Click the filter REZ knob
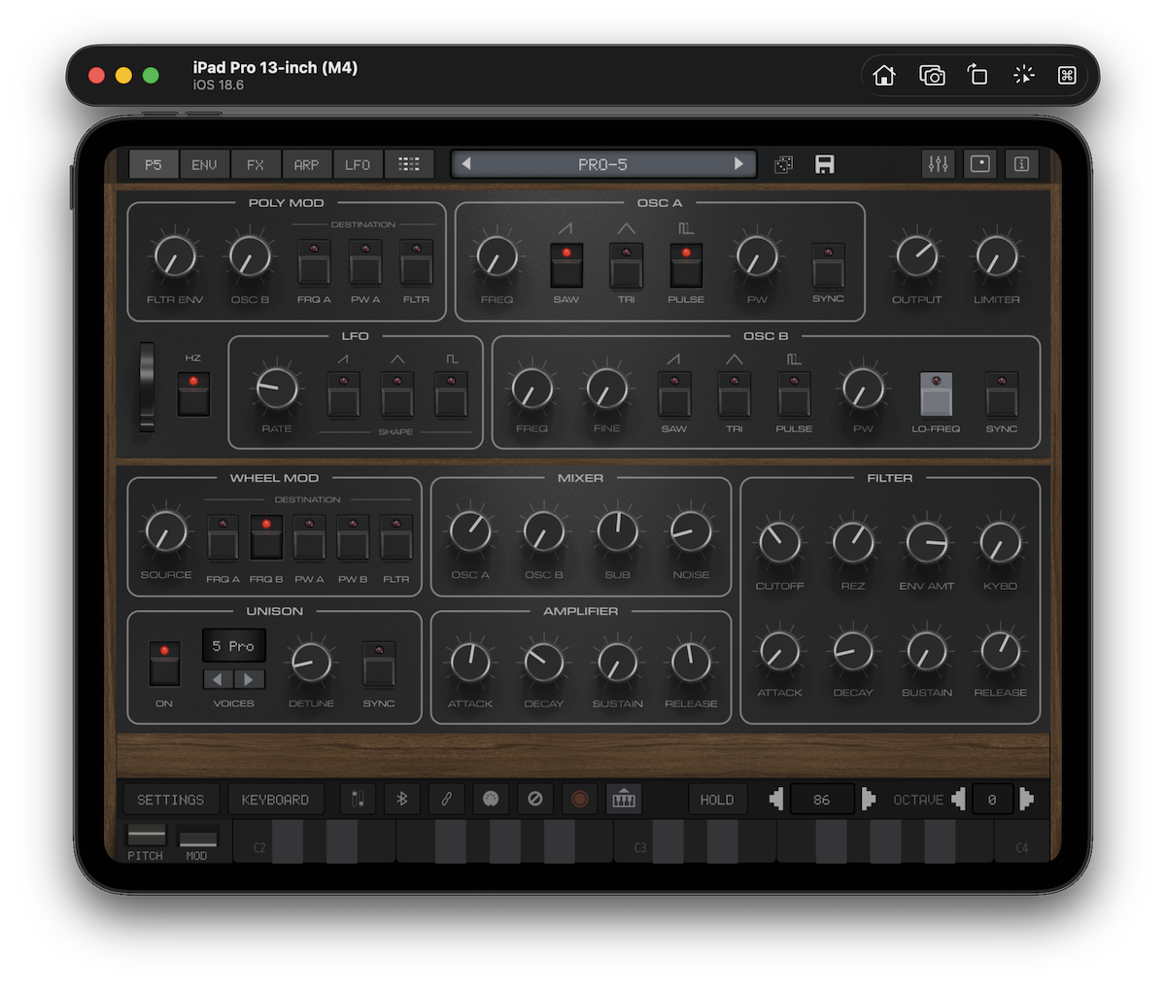The height and width of the screenshot is (990, 1166). pyautogui.click(x=853, y=543)
